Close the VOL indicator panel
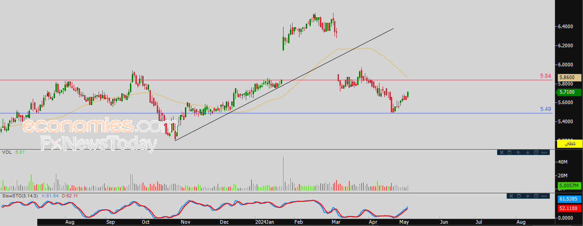 (501, 152)
